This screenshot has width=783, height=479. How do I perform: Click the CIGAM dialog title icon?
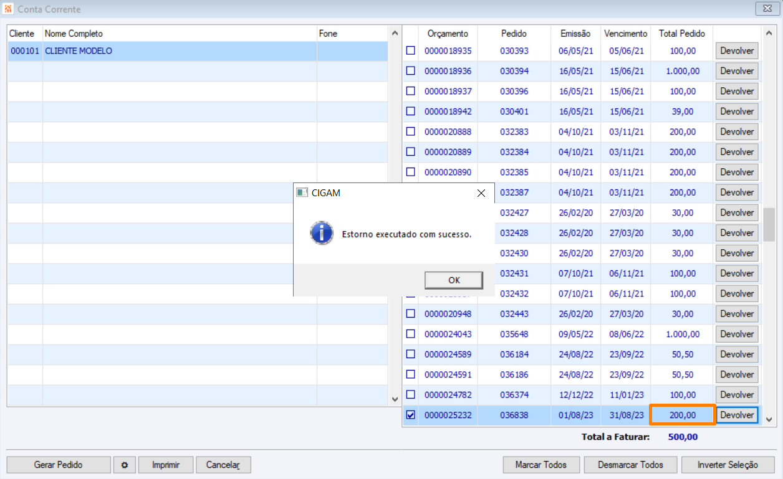tap(302, 193)
